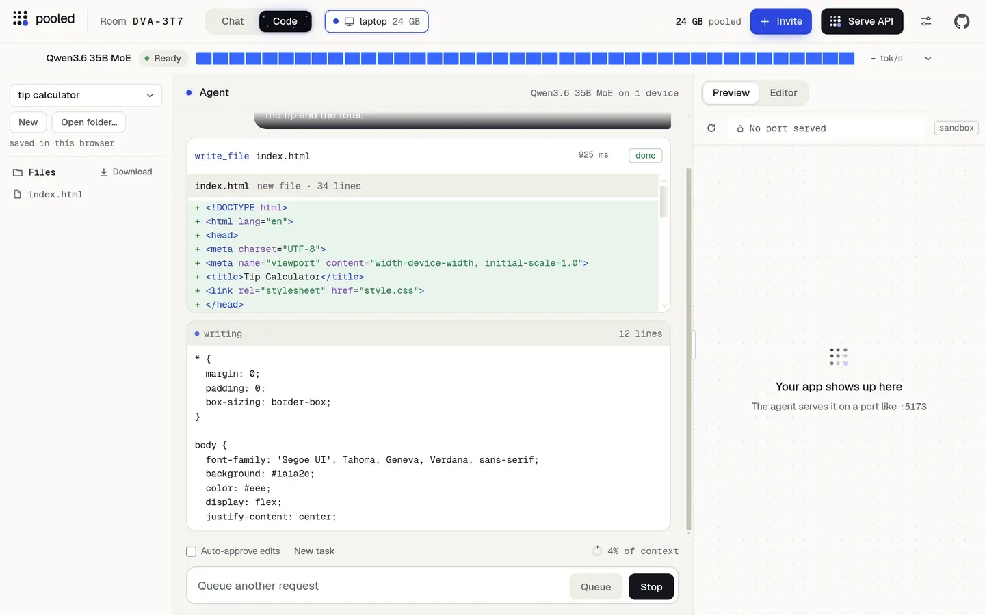This screenshot has height=615, width=985.
Task: Select the Editor tab
Action: (x=783, y=93)
